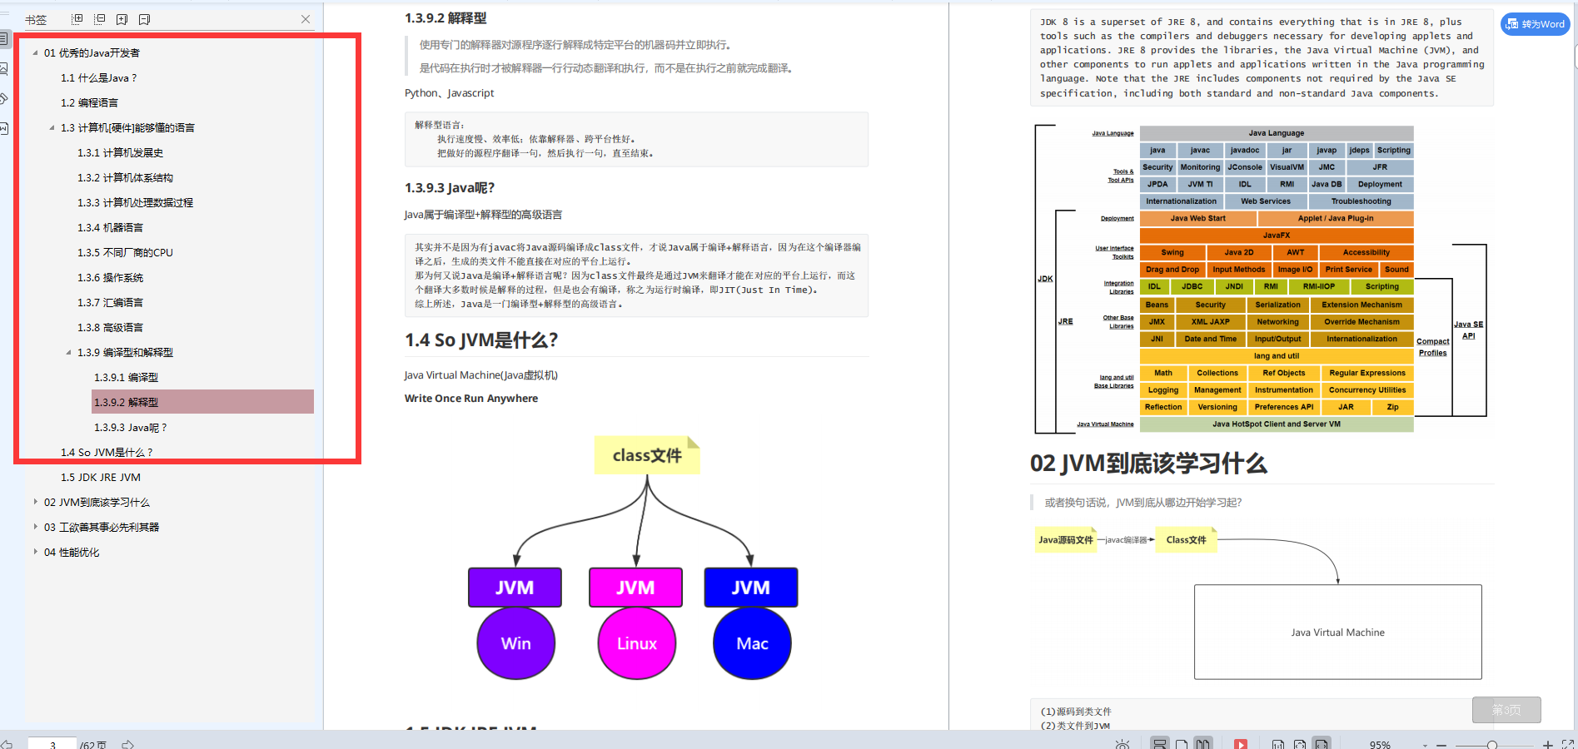
Task: Open bookmark 1.4 So JVM是什么？
Action: pyautogui.click(x=107, y=452)
